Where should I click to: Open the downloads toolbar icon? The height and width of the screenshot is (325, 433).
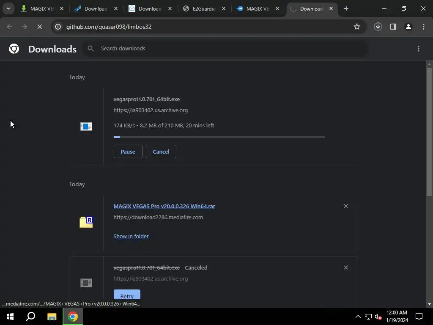coord(378,27)
